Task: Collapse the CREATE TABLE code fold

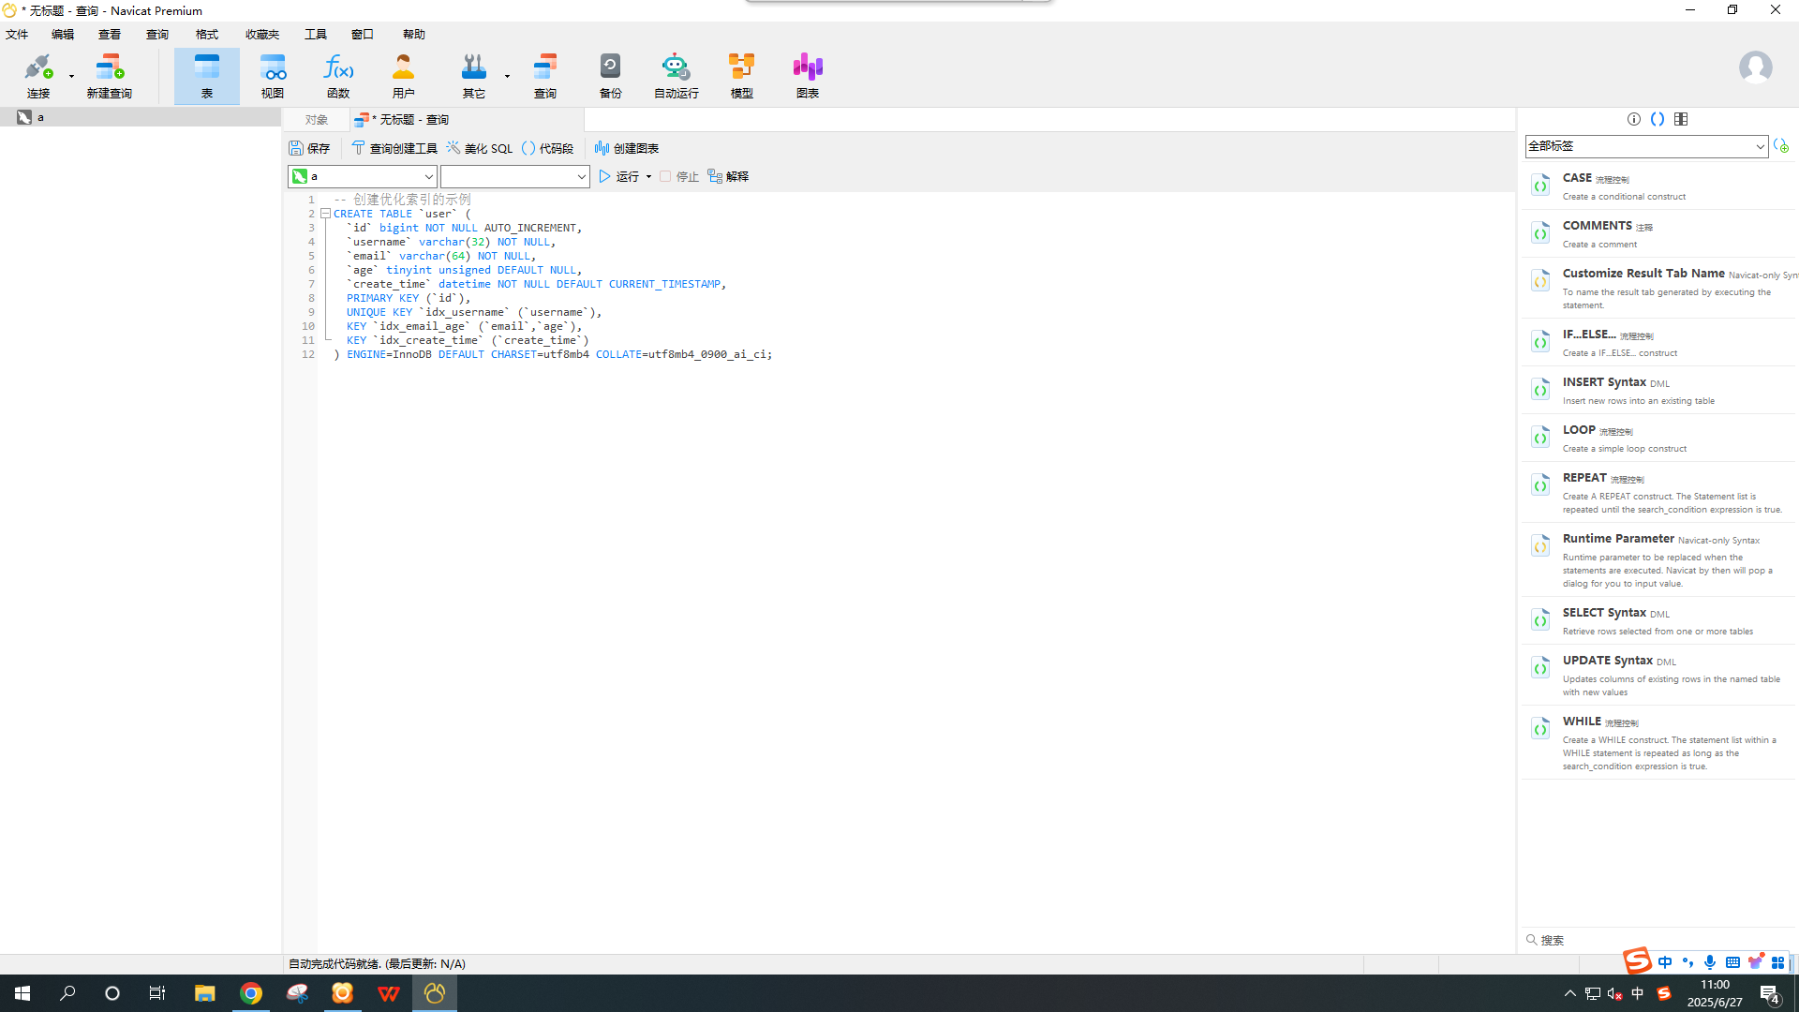Action: 325,214
